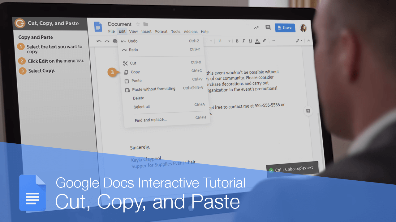
Task: Toggle bold formatting
Action: coord(237,41)
